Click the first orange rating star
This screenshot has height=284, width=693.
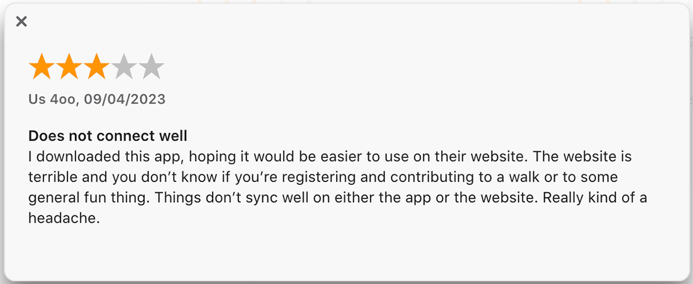point(42,67)
